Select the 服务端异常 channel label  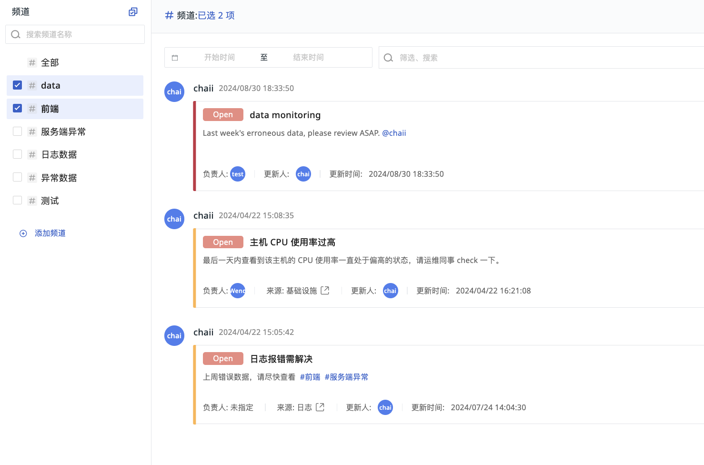tap(63, 131)
